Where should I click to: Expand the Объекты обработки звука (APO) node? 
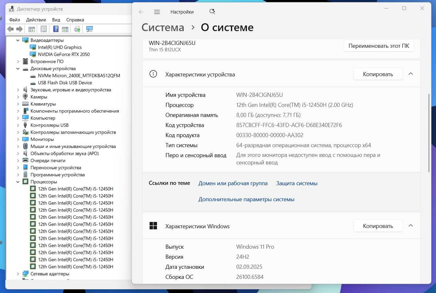click(18, 153)
